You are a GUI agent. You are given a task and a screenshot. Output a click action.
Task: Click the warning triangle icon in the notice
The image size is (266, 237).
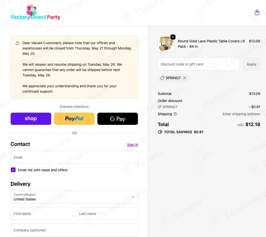pyautogui.click(x=17, y=43)
